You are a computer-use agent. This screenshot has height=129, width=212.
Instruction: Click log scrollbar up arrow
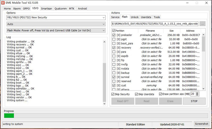coord(104,42)
